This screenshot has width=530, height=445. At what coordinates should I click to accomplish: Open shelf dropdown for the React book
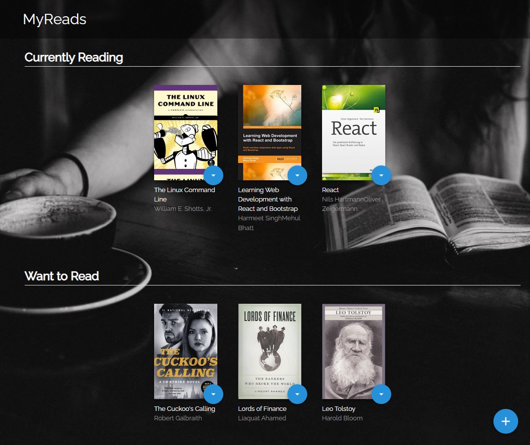(381, 175)
